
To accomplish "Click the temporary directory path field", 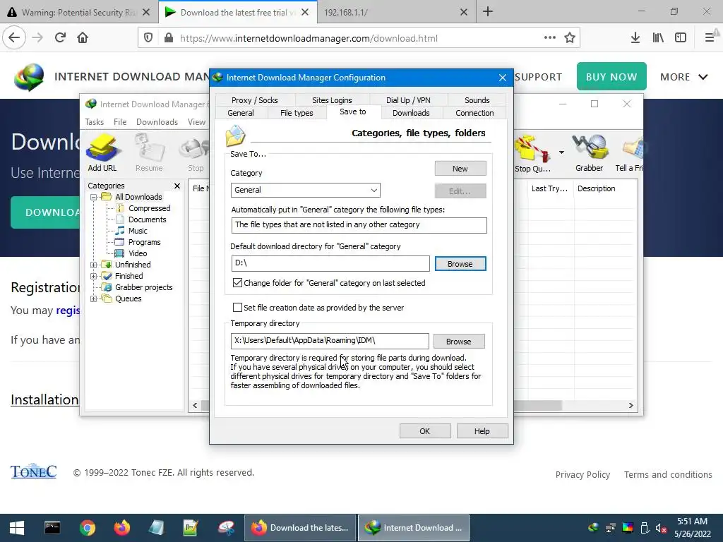I will click(330, 341).
